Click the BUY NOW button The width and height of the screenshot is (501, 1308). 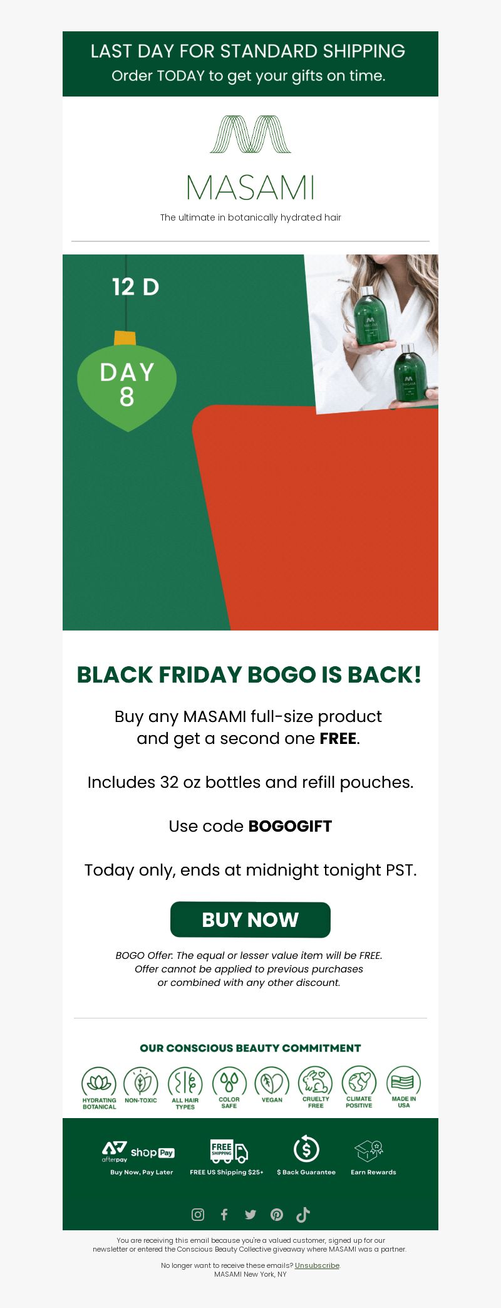click(250, 919)
